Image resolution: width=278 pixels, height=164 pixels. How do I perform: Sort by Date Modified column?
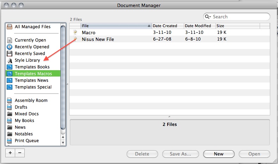[x=200, y=26]
